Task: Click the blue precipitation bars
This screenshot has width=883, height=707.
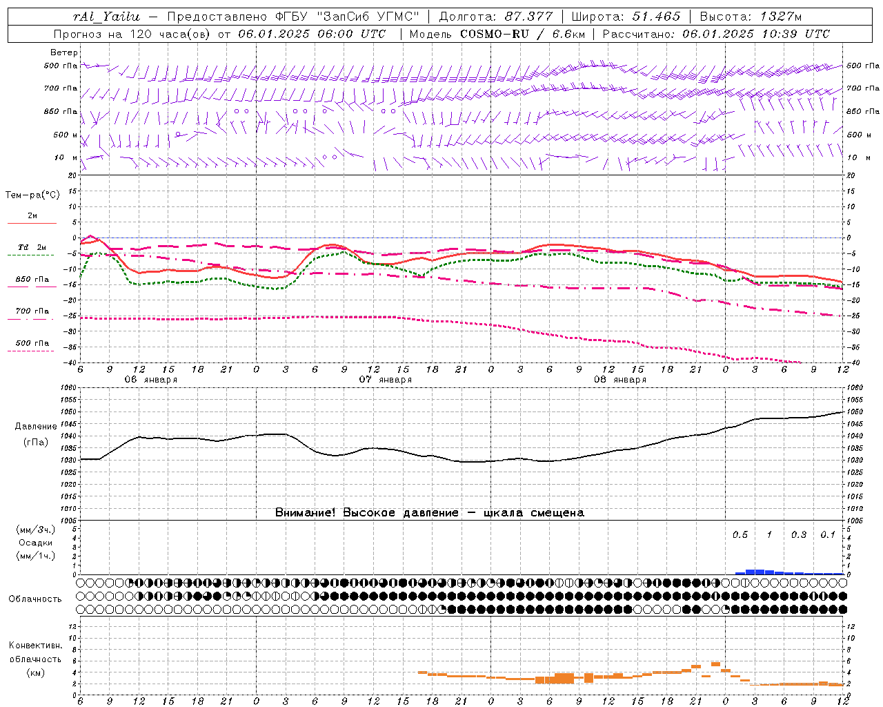Action: click(x=788, y=572)
